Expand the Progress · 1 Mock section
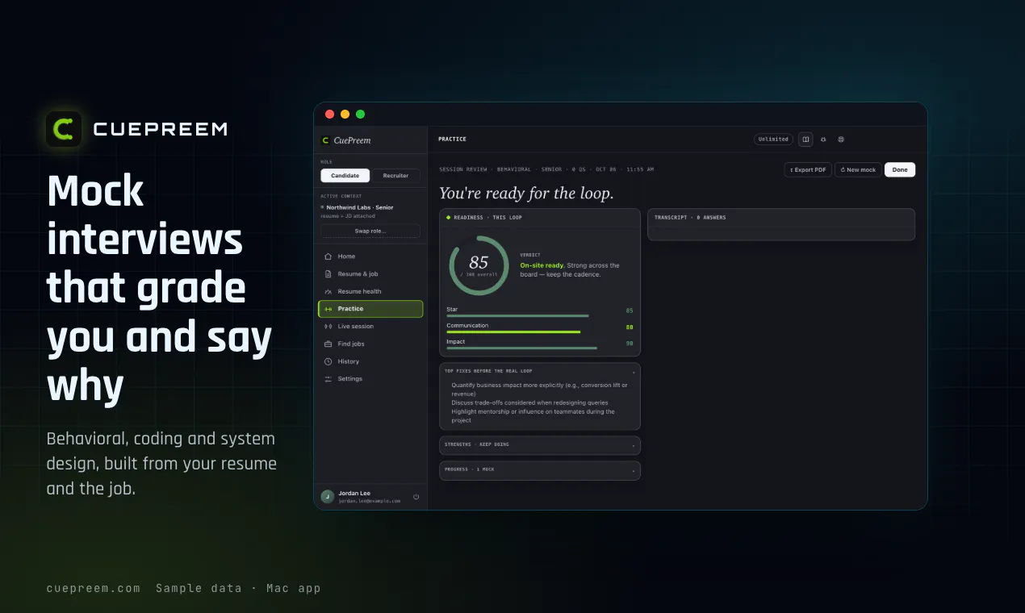The image size is (1025, 613). click(540, 470)
